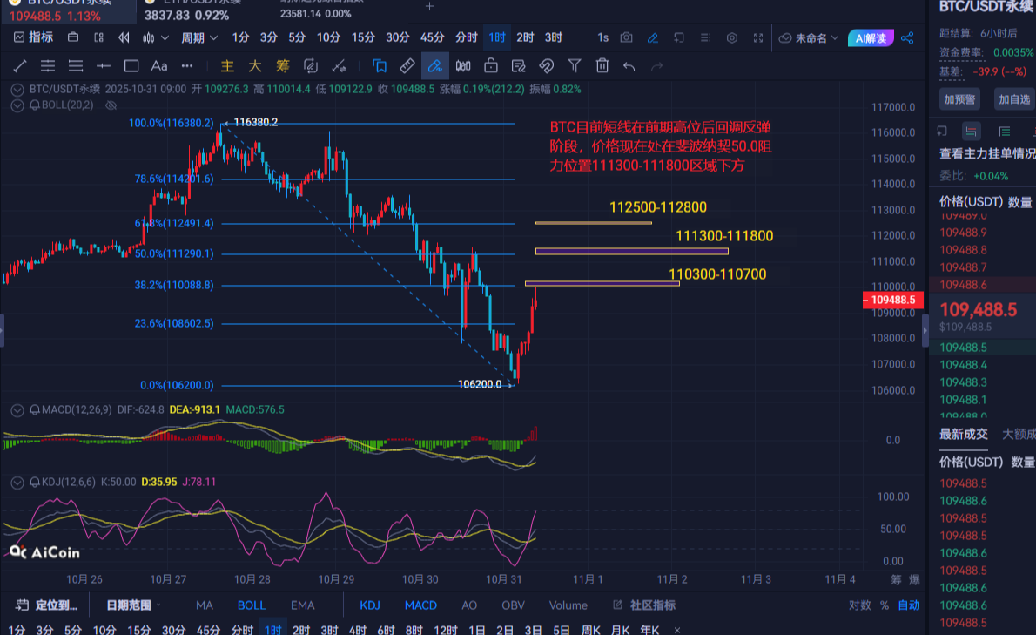Click the purple 111300-111800 resistance zone box
This screenshot has height=635, width=1036.
[x=631, y=252]
